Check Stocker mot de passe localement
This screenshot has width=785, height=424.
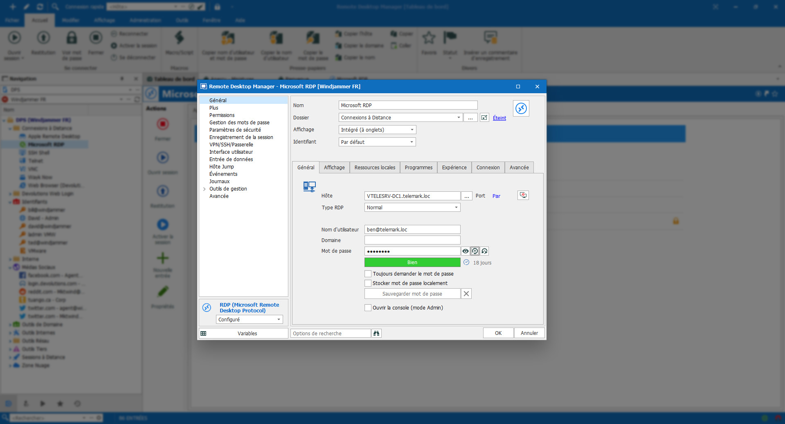click(368, 283)
